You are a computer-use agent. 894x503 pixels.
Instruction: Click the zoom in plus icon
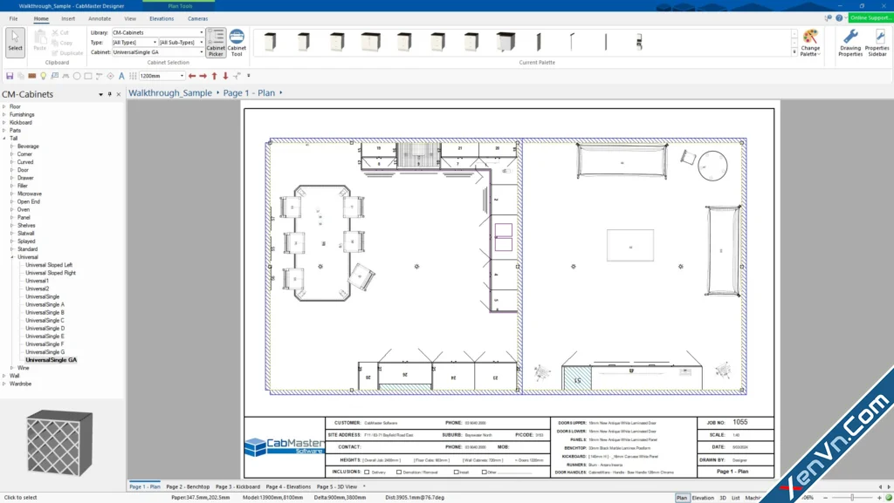tap(878, 497)
